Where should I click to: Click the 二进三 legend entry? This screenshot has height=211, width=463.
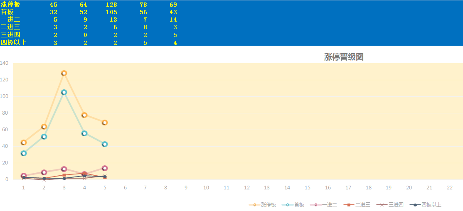357,205
